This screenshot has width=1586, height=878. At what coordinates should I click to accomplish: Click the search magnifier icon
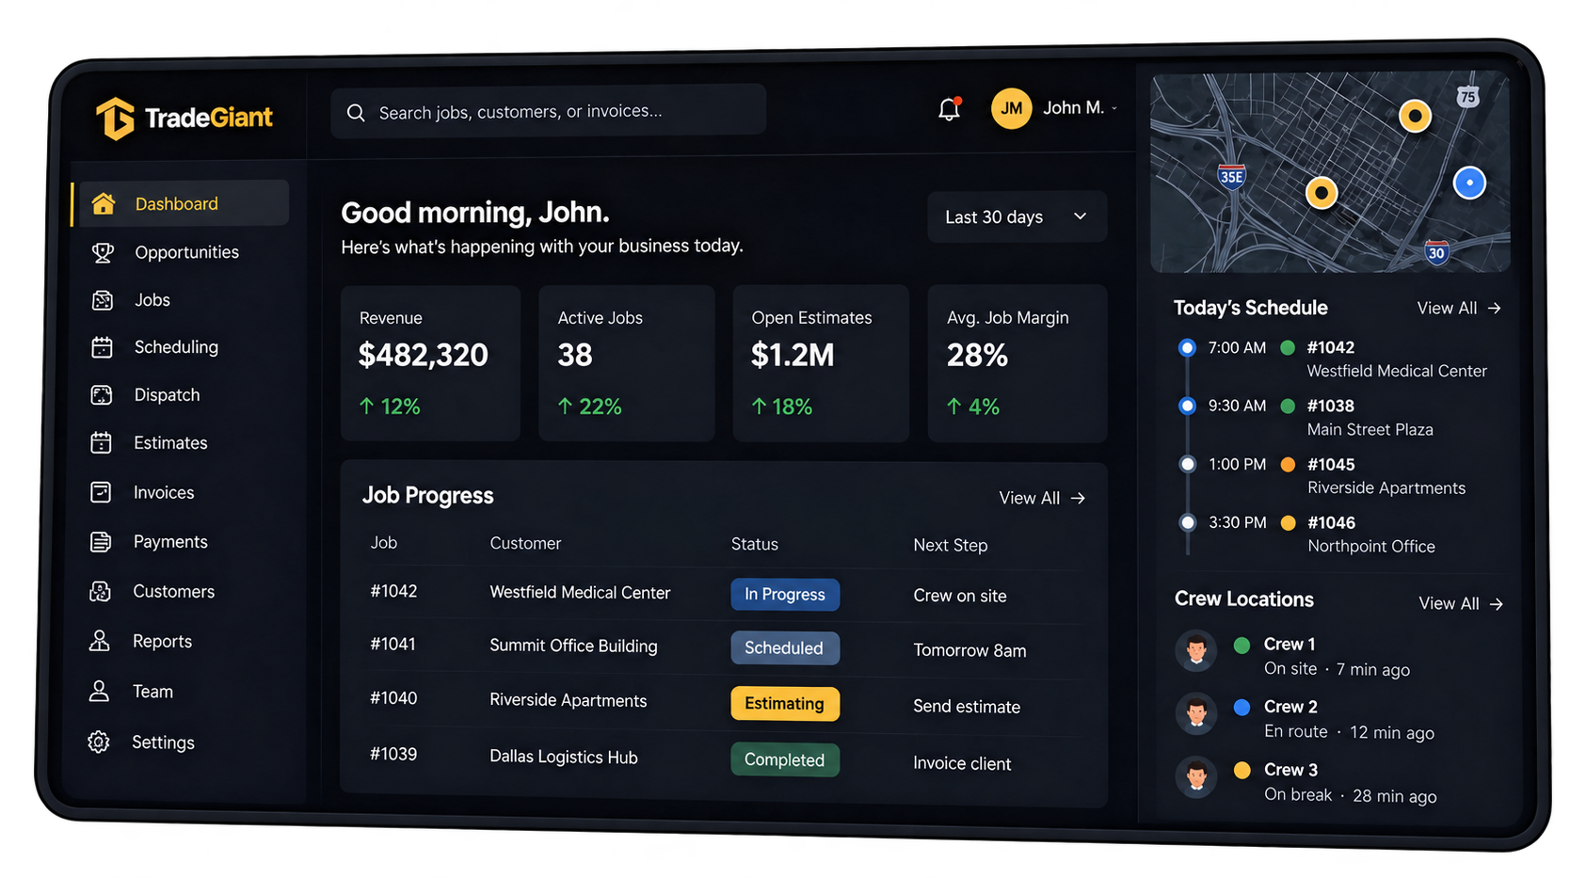point(356,113)
